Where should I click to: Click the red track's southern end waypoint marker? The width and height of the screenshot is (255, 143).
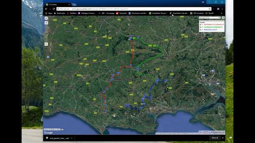106,111
